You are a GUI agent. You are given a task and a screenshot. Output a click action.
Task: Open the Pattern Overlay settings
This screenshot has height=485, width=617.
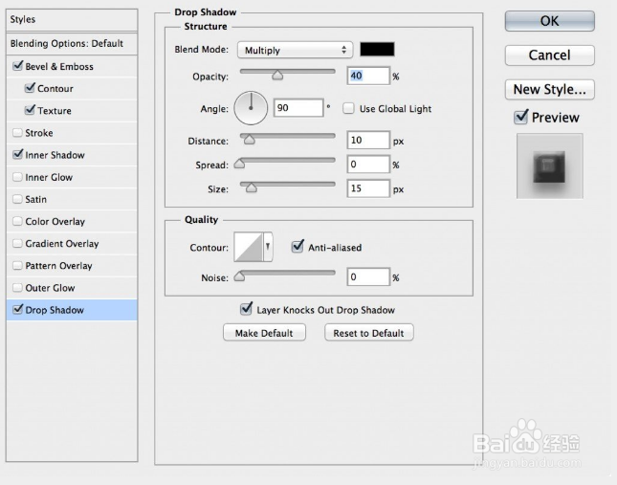pyautogui.click(x=58, y=266)
